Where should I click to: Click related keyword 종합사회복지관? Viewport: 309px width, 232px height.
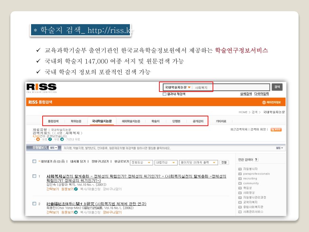(253, 207)
